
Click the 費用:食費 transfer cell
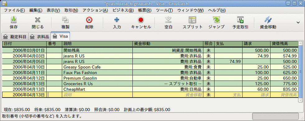coord(168,67)
